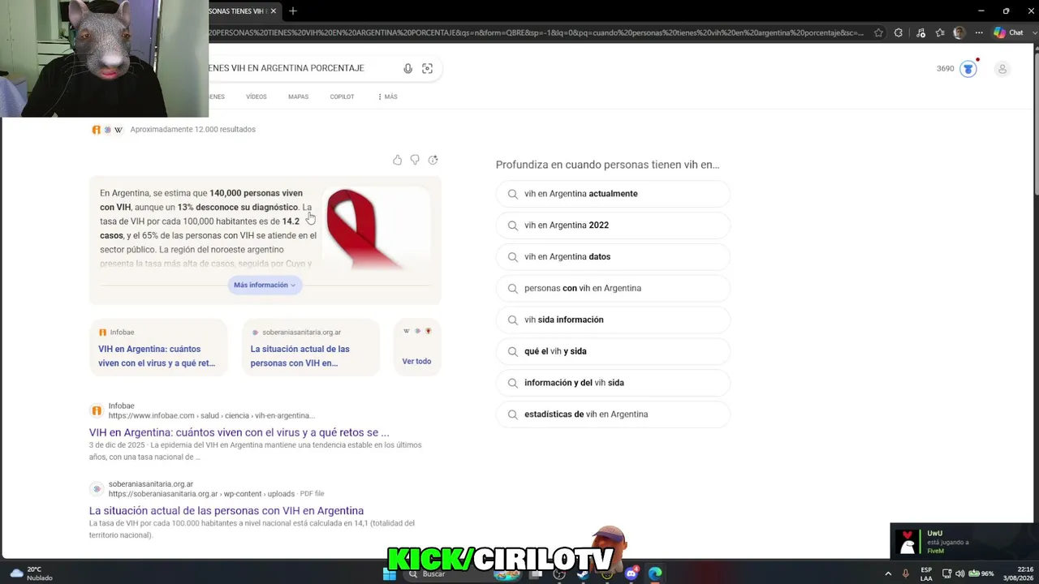Open the Bing Rewards medal icon
1039x584 pixels.
[x=968, y=69]
